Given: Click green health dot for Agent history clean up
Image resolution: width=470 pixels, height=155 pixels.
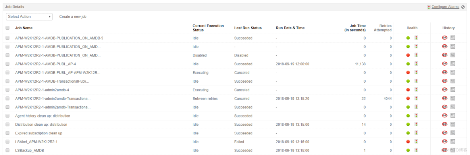Looking at the screenshot, I should tap(408, 115).
